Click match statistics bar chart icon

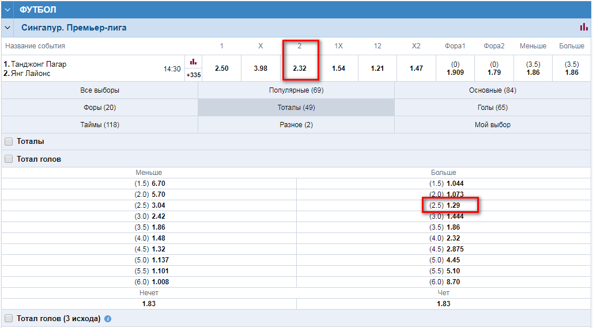(193, 62)
